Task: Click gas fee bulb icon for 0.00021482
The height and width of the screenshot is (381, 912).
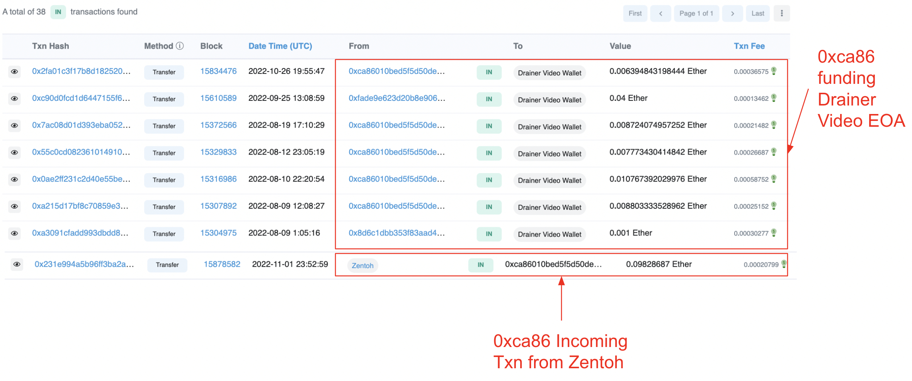Action: (x=774, y=125)
